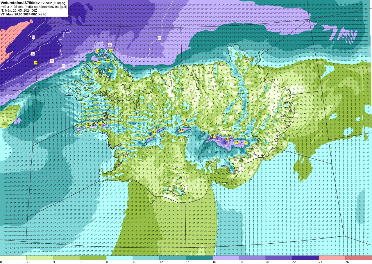Click the 'IT: Mán. 20. 05. 2024 06Z' line

(19, 10)
